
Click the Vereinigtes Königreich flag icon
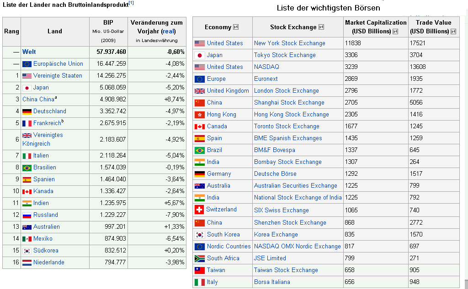[27, 136]
